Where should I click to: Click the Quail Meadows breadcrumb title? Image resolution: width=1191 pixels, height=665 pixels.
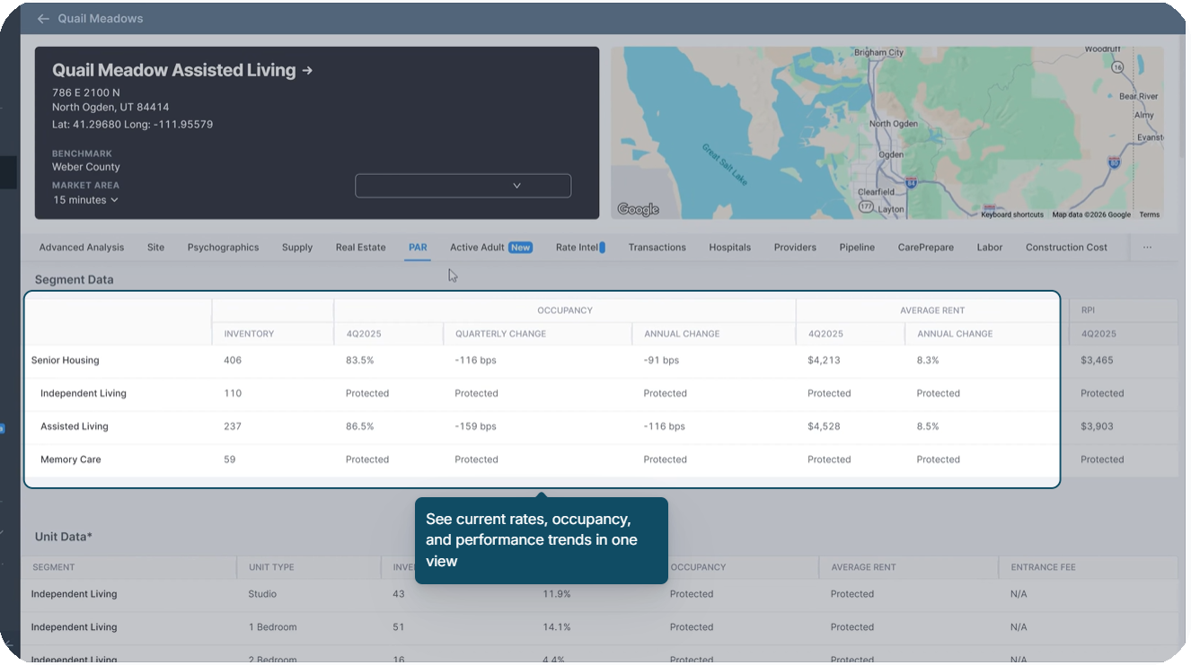(x=101, y=19)
